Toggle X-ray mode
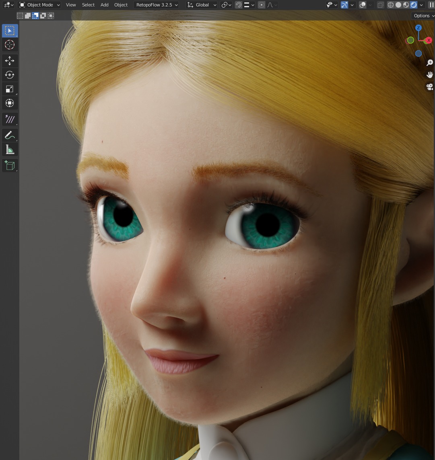Viewport: 435px width, 460px height. pyautogui.click(x=380, y=5)
